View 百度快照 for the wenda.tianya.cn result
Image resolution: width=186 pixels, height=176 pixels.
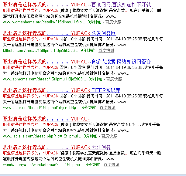[111, 165]
